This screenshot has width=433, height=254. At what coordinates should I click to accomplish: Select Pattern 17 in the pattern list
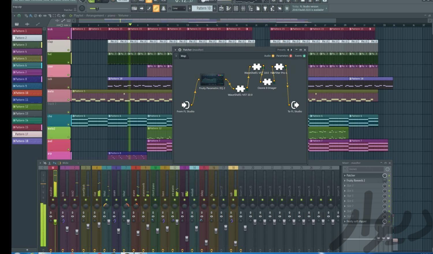coord(27,134)
